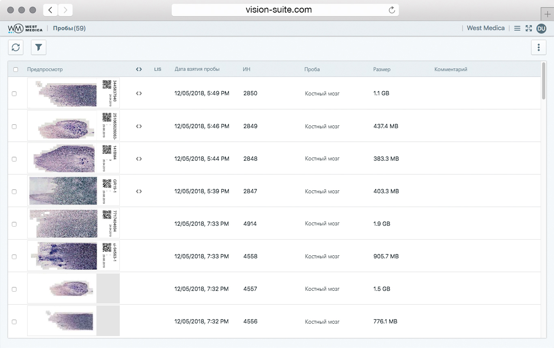Open the DU user avatar
This screenshot has width=554, height=348.
541,28
